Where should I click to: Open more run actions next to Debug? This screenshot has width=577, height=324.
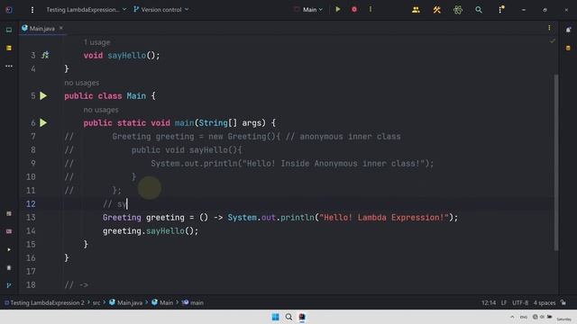point(371,10)
